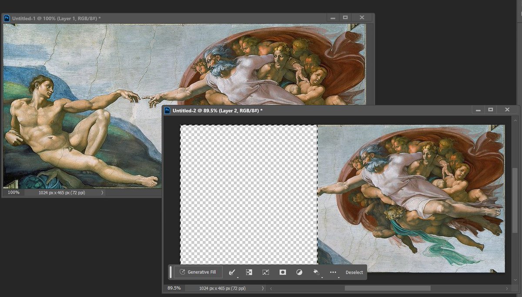Maximize the Untitled-2 document window
Image resolution: width=522 pixels, height=297 pixels.
point(491,110)
